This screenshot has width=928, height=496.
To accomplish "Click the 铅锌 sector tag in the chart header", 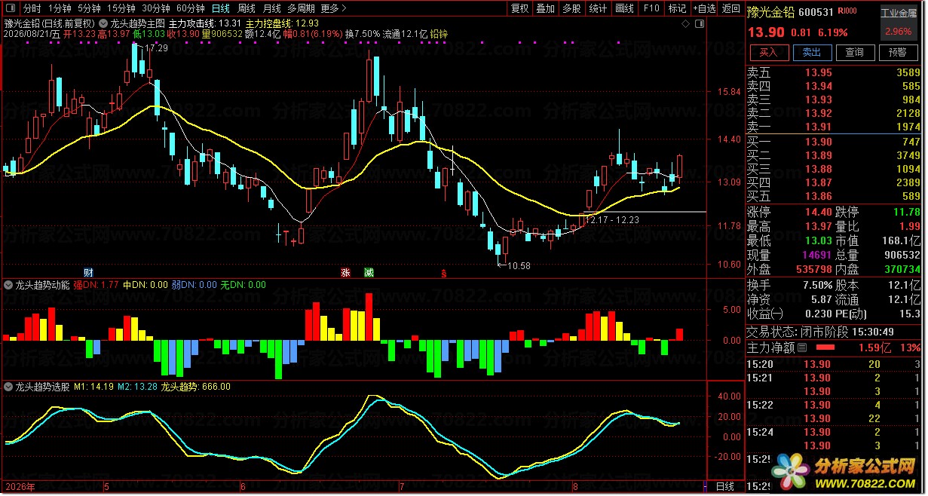I will (x=439, y=34).
